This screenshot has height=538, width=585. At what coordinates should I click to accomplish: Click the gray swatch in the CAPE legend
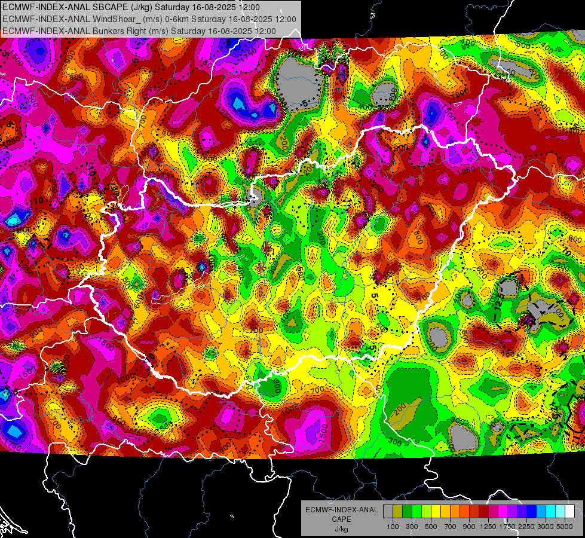coord(388,512)
